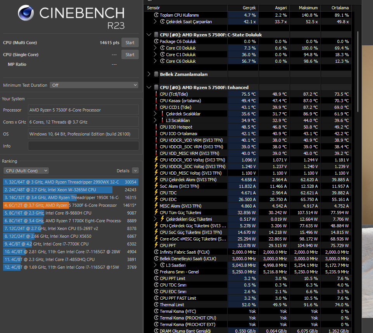Click thermometer icon of CPU (Tctl/Tdie)
The image size is (373, 333).
pos(156,94)
